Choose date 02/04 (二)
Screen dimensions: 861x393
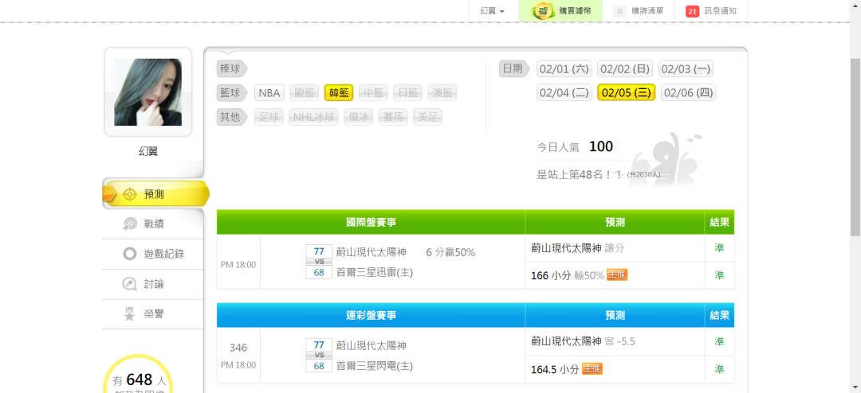tap(564, 92)
